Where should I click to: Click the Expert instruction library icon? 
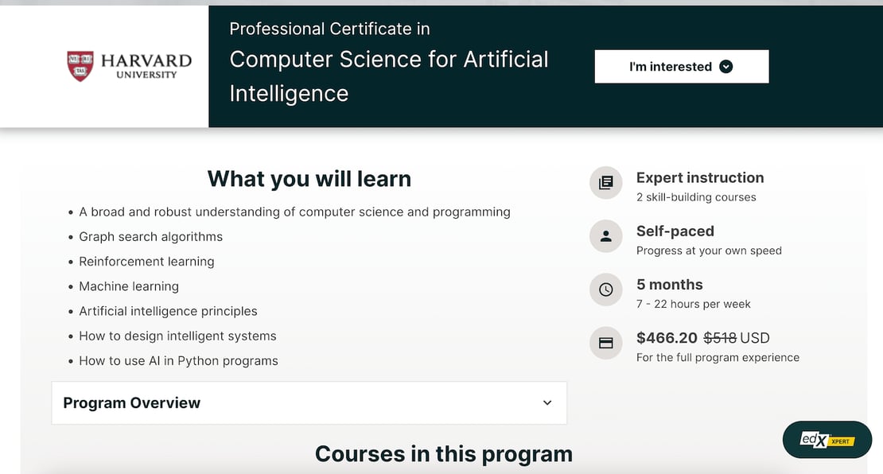(x=606, y=183)
